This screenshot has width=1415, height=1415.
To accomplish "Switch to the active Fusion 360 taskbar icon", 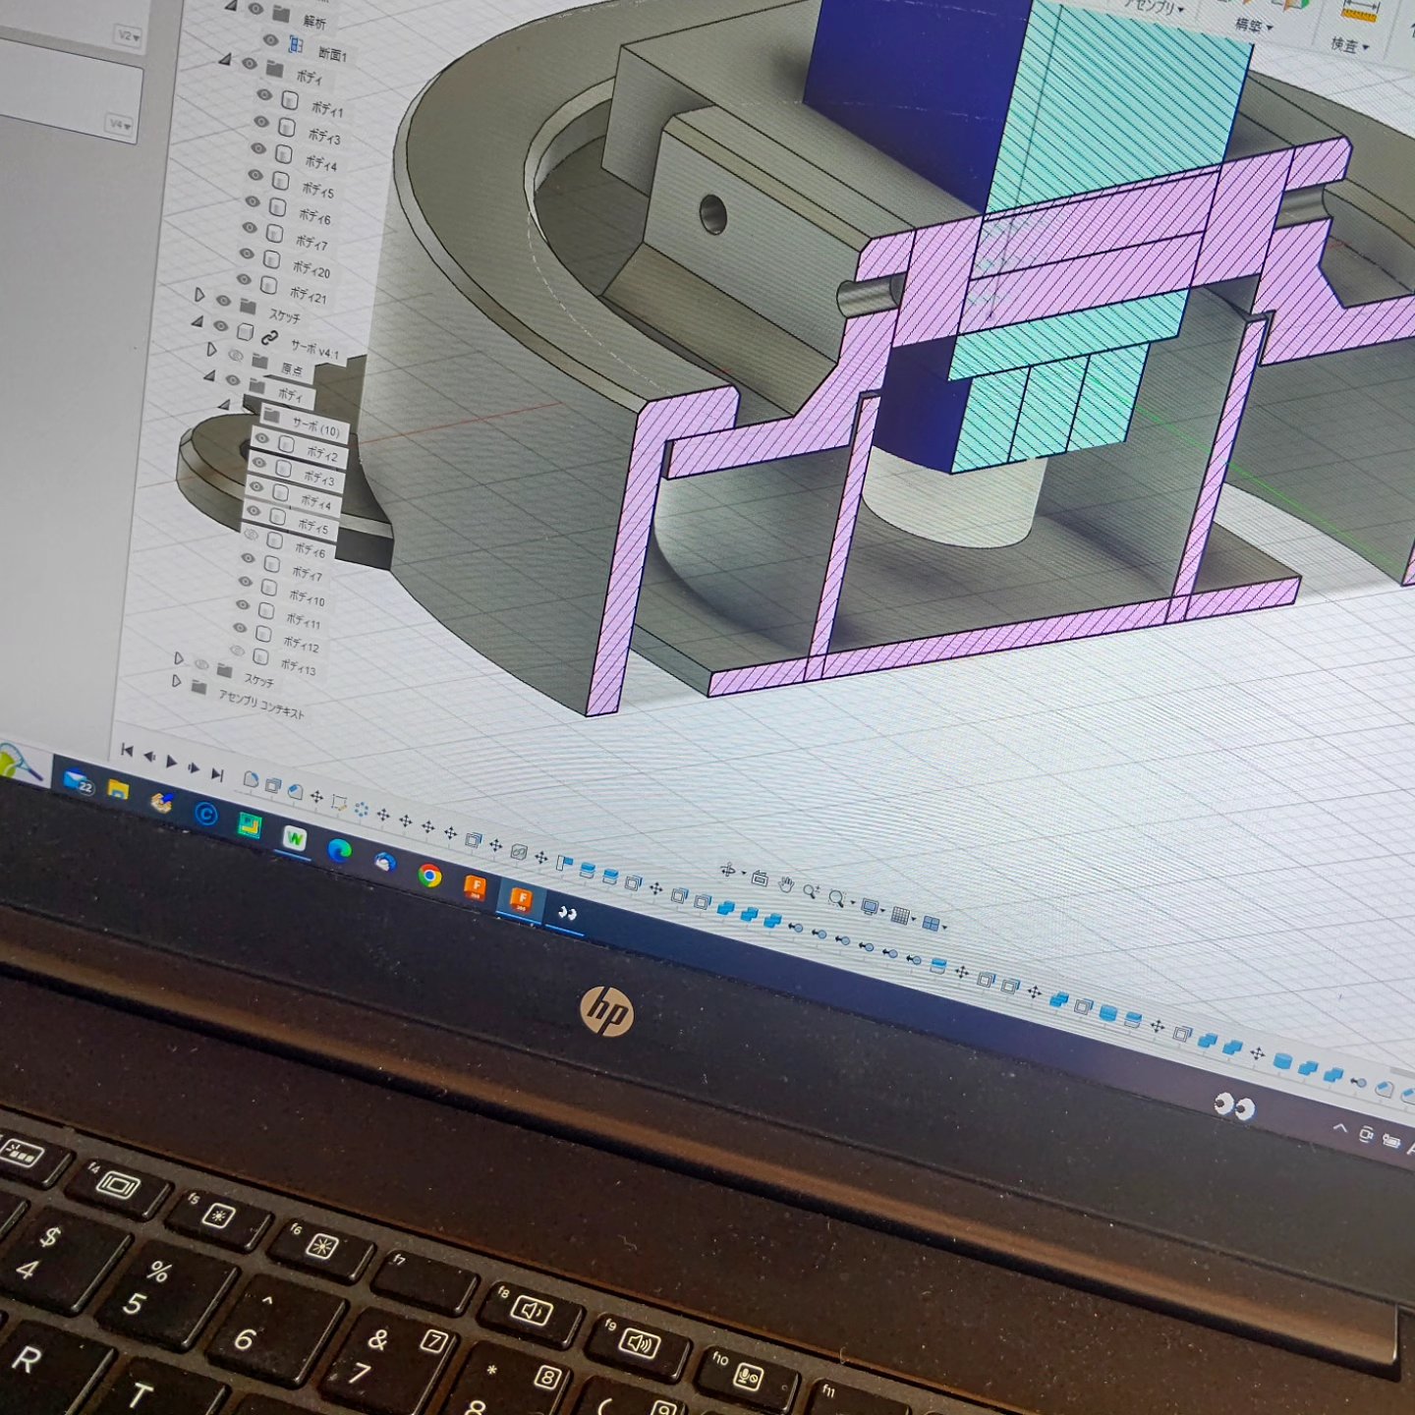I will pos(520,898).
